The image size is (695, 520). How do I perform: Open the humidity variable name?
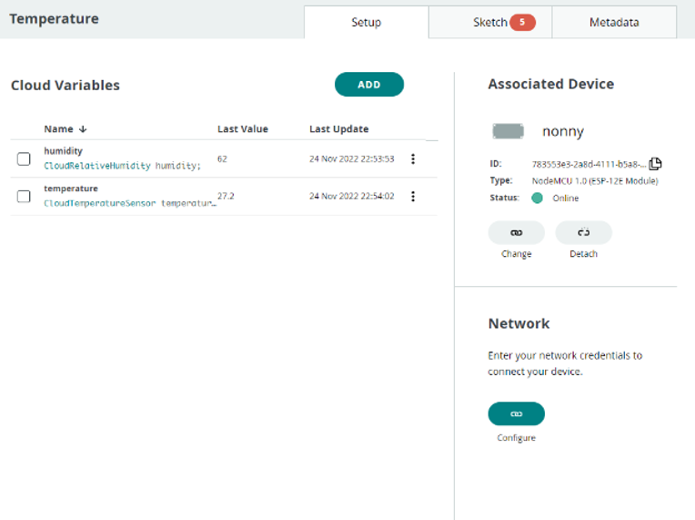[64, 151]
